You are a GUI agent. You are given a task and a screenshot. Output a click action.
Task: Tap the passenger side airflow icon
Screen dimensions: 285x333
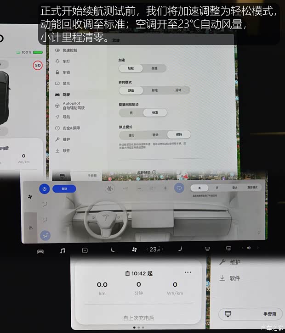click(x=259, y=232)
